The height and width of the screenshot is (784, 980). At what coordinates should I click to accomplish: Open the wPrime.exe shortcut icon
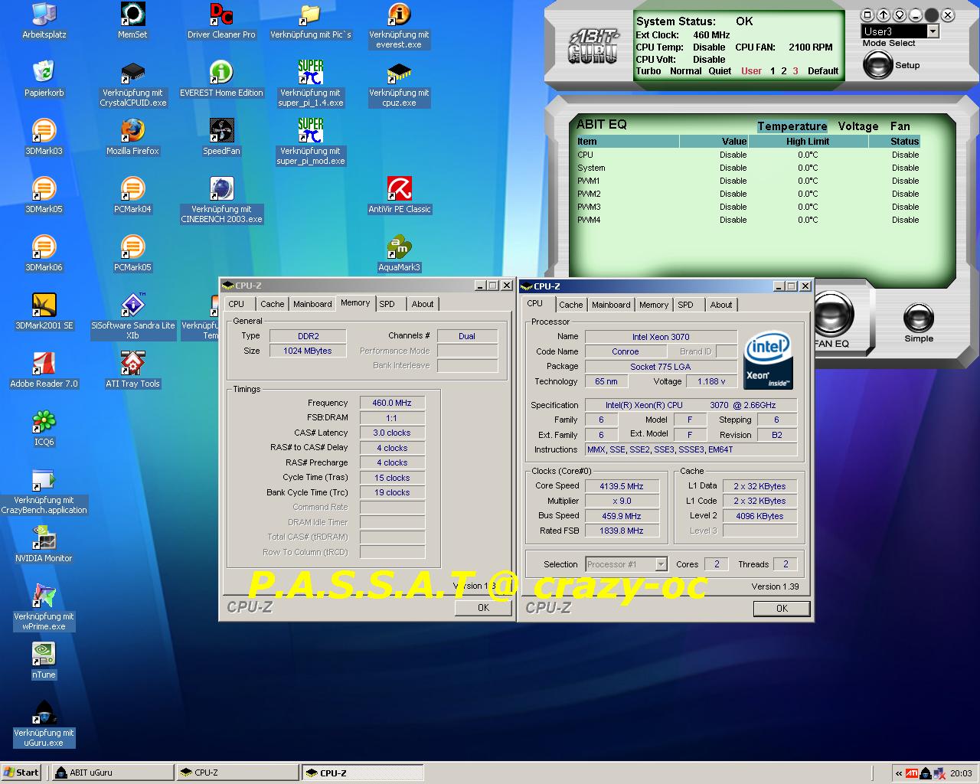[44, 608]
